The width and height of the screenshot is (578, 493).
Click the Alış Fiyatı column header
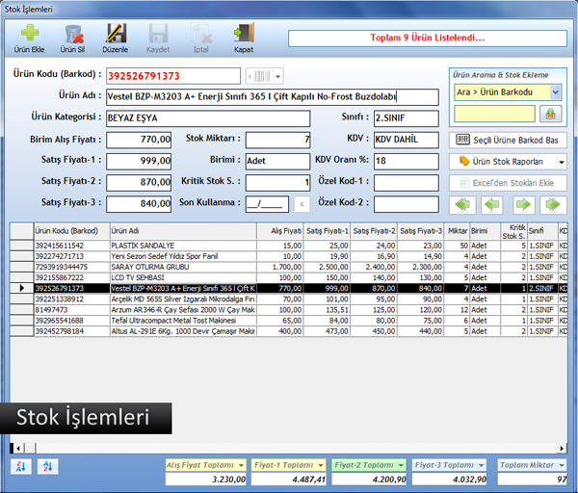pyautogui.click(x=280, y=231)
